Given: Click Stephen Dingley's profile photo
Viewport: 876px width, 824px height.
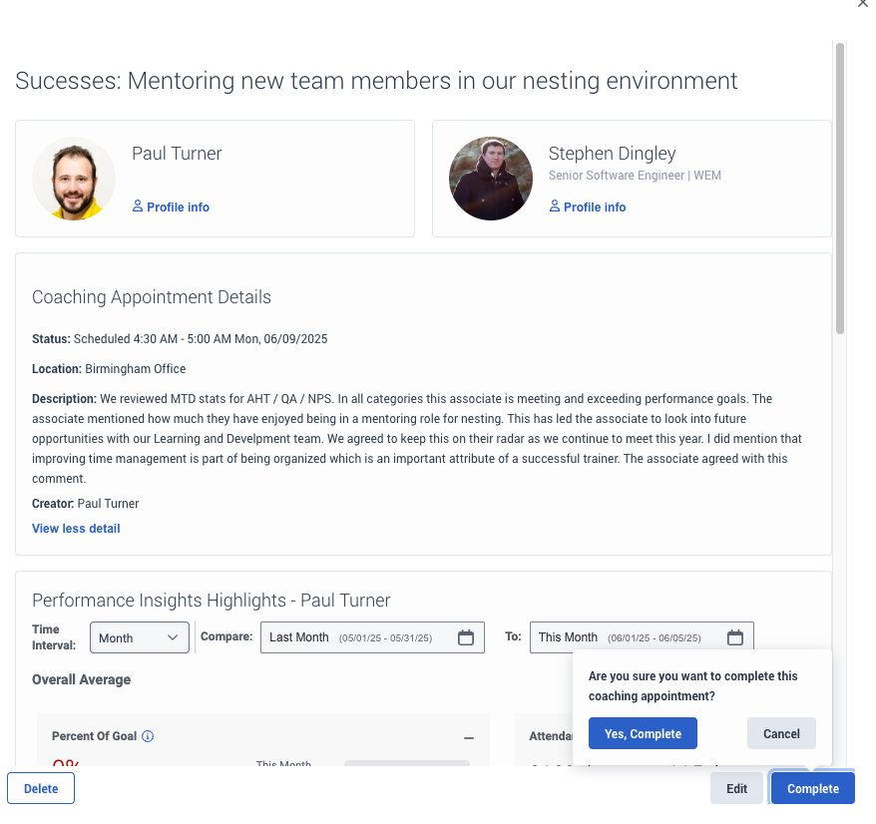Looking at the screenshot, I should pyautogui.click(x=491, y=179).
